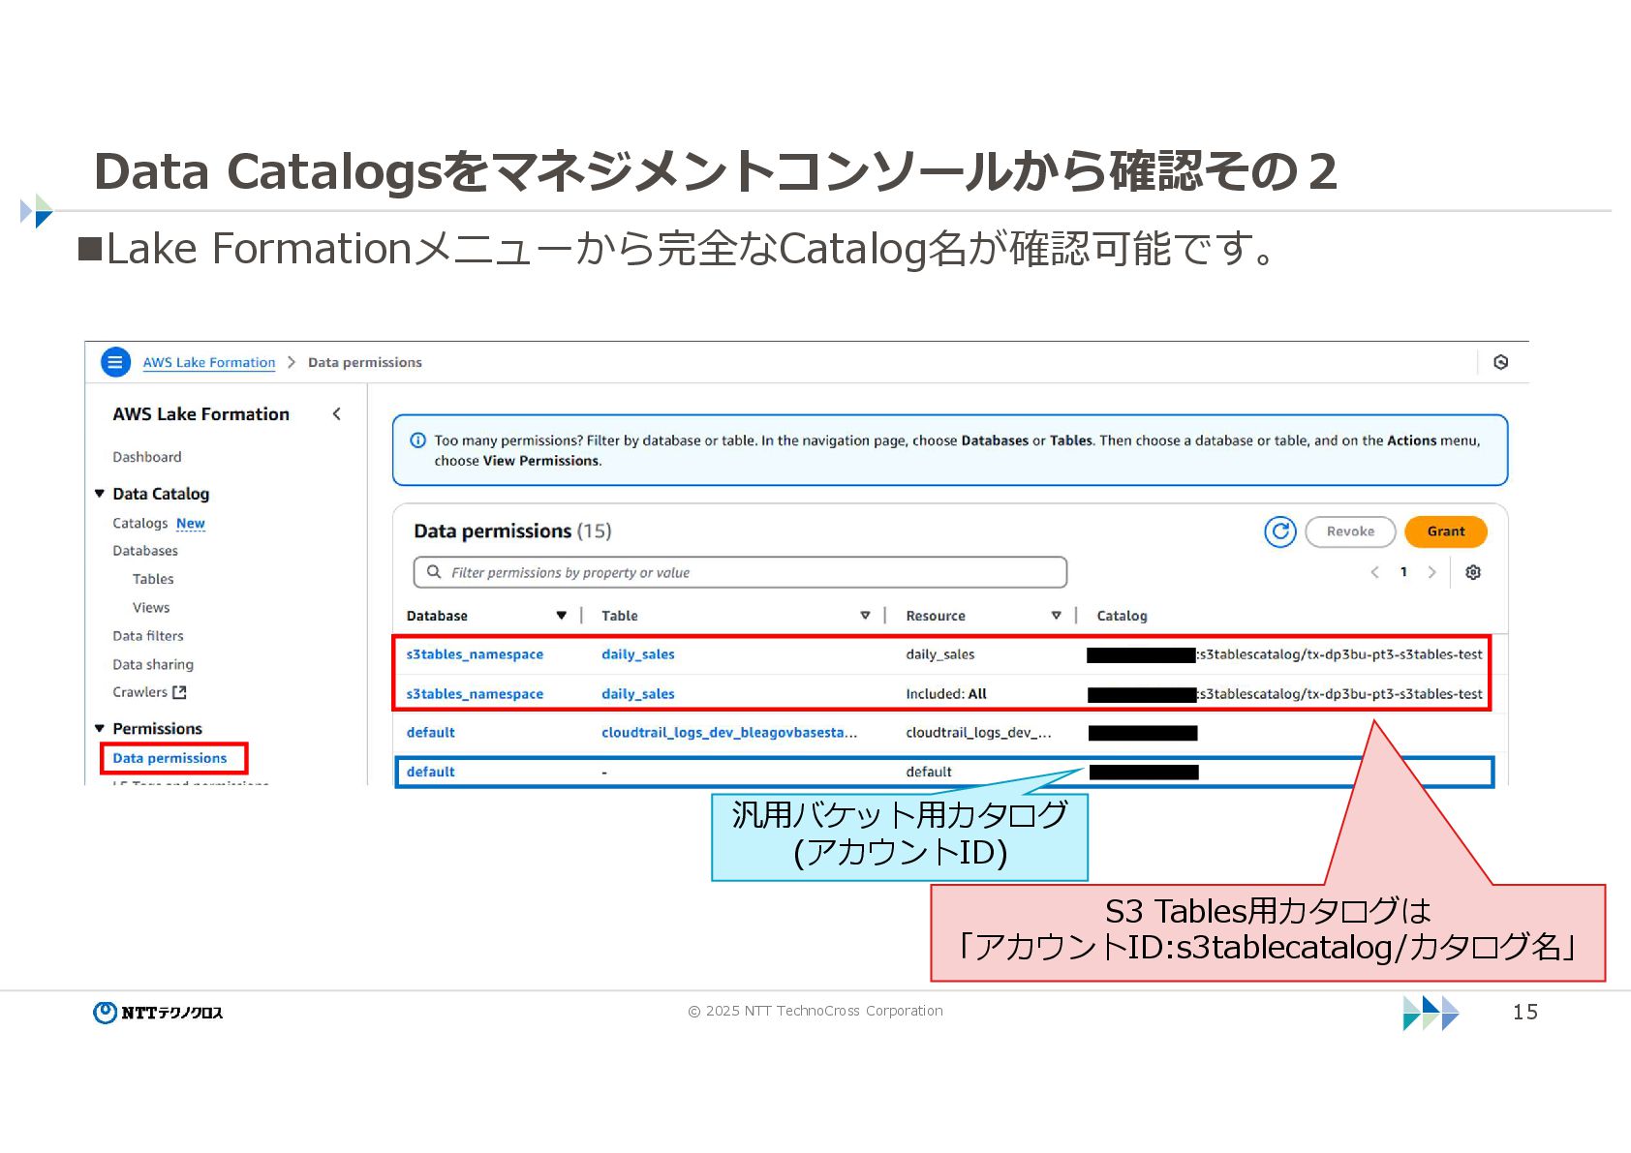Click the 'Included: All' resource cell
Image resolution: width=1631 pixels, height=1153 pixels.
pos(946,694)
